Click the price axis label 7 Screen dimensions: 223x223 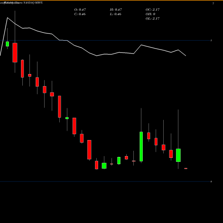[x=213, y=4]
